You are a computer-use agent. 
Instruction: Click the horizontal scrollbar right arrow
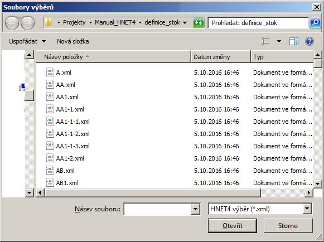tap(309, 193)
